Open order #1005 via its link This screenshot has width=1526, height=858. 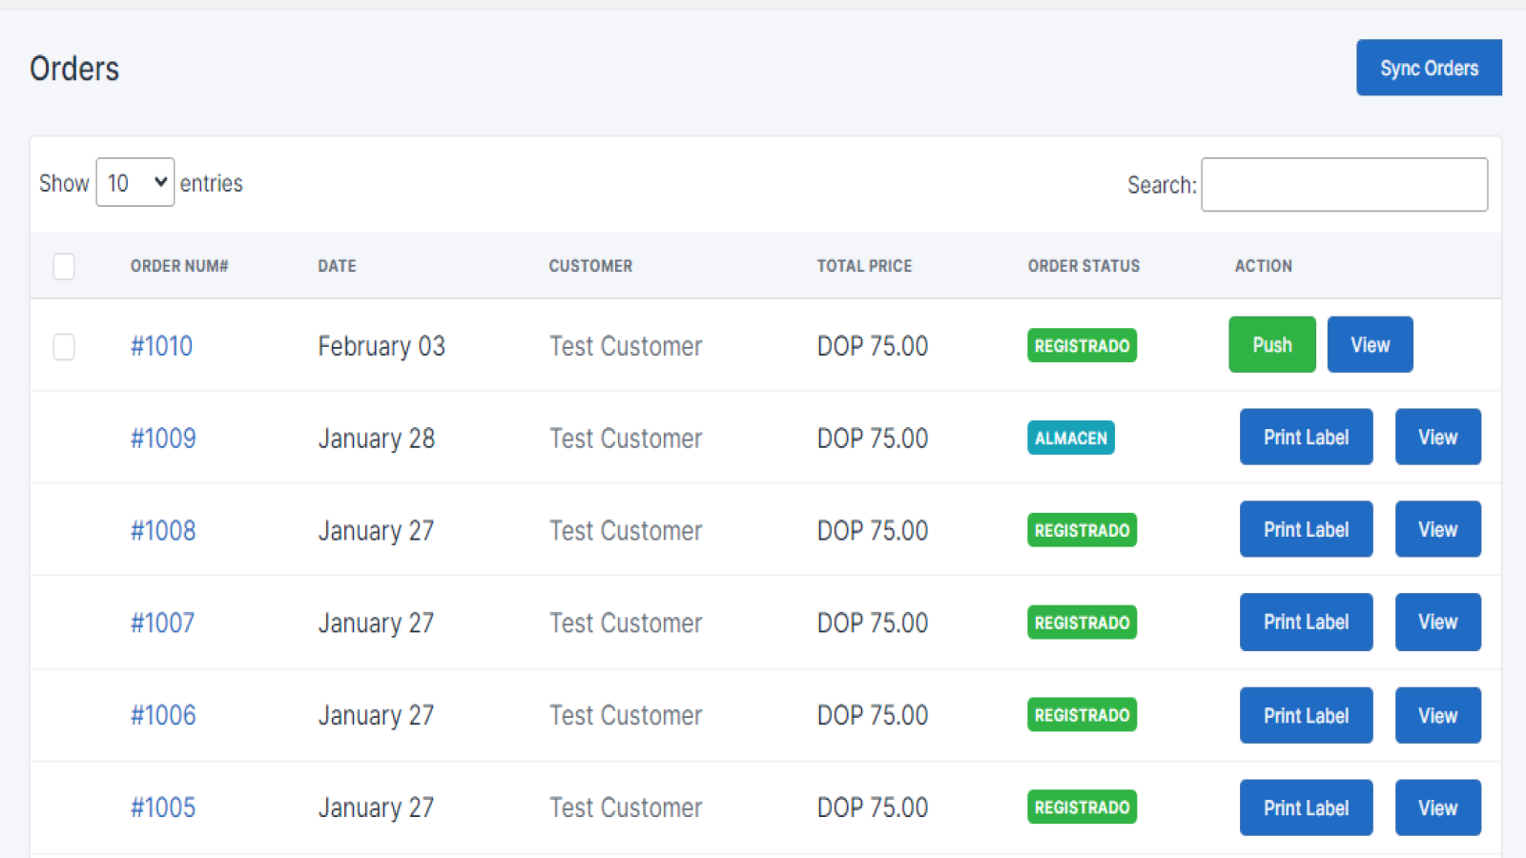[x=162, y=807]
